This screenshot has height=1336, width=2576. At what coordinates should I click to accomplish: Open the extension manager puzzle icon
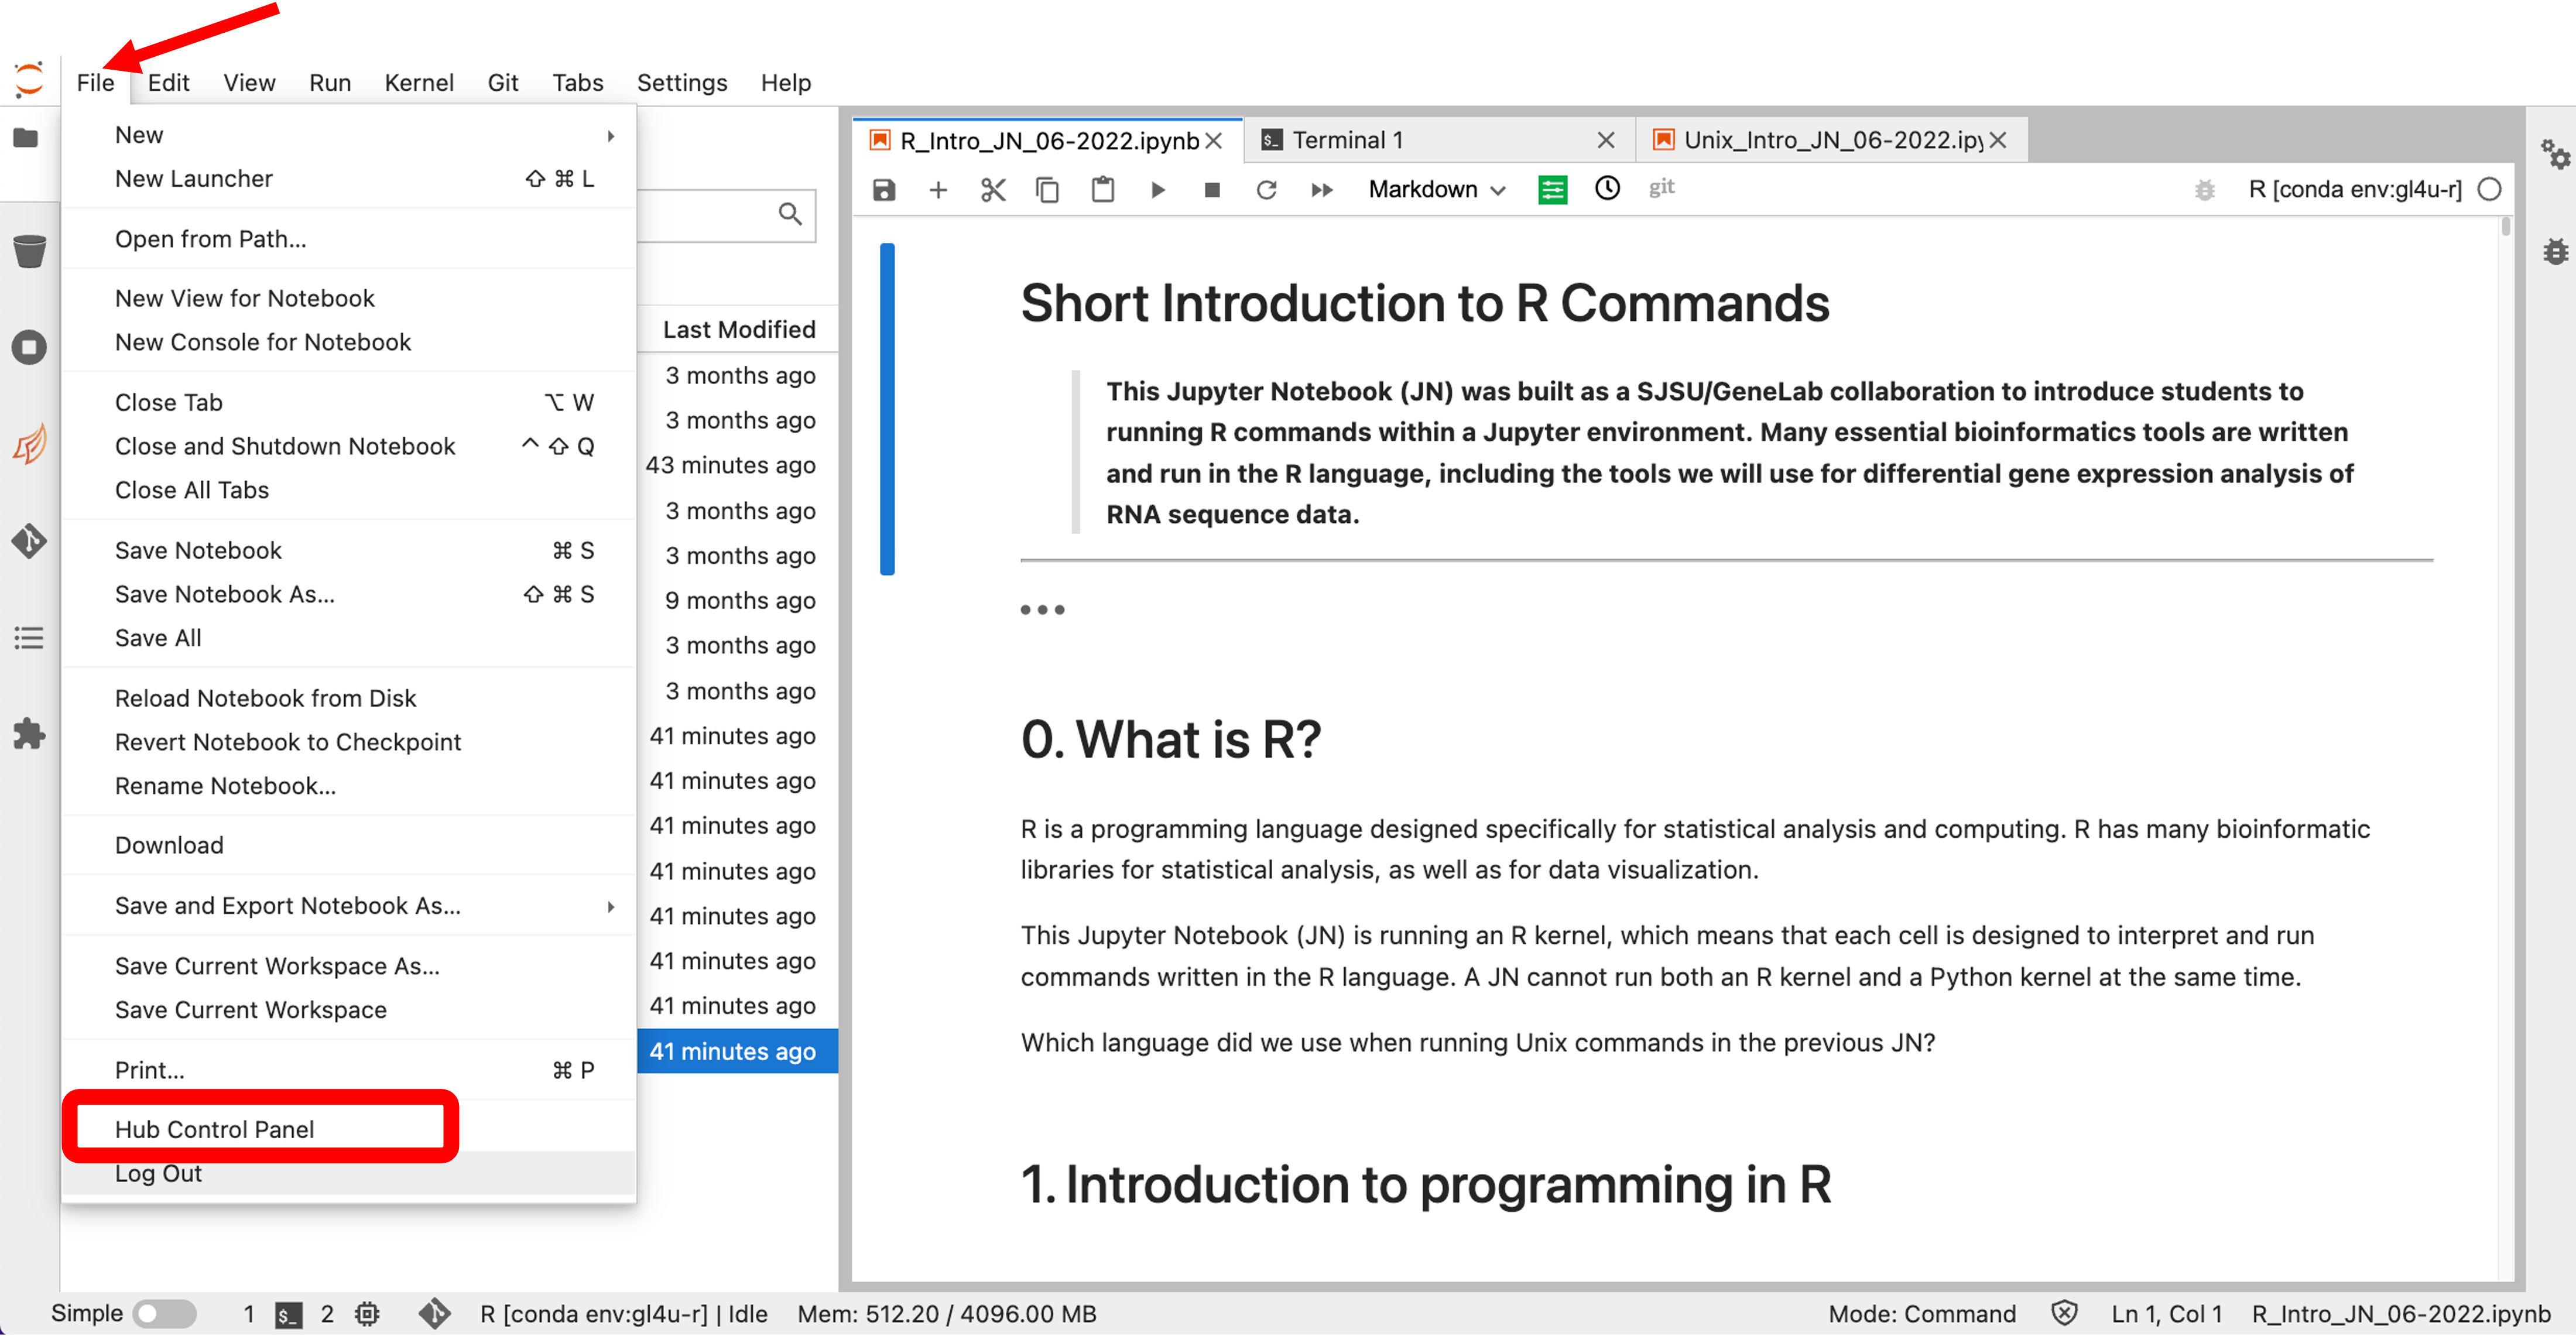click(x=29, y=734)
